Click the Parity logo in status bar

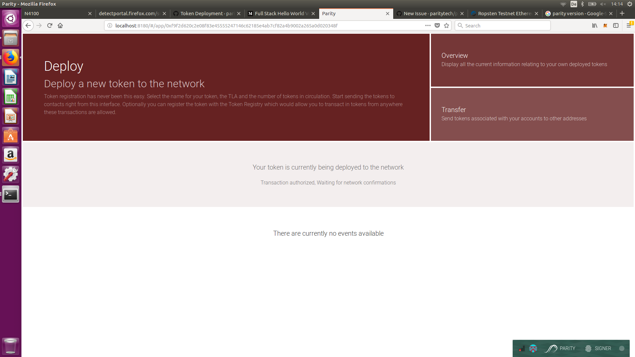coord(551,348)
